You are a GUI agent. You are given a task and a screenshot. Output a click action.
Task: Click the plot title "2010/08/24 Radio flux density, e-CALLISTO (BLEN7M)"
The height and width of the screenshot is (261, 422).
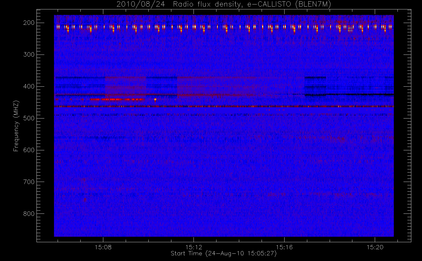[x=224, y=4]
